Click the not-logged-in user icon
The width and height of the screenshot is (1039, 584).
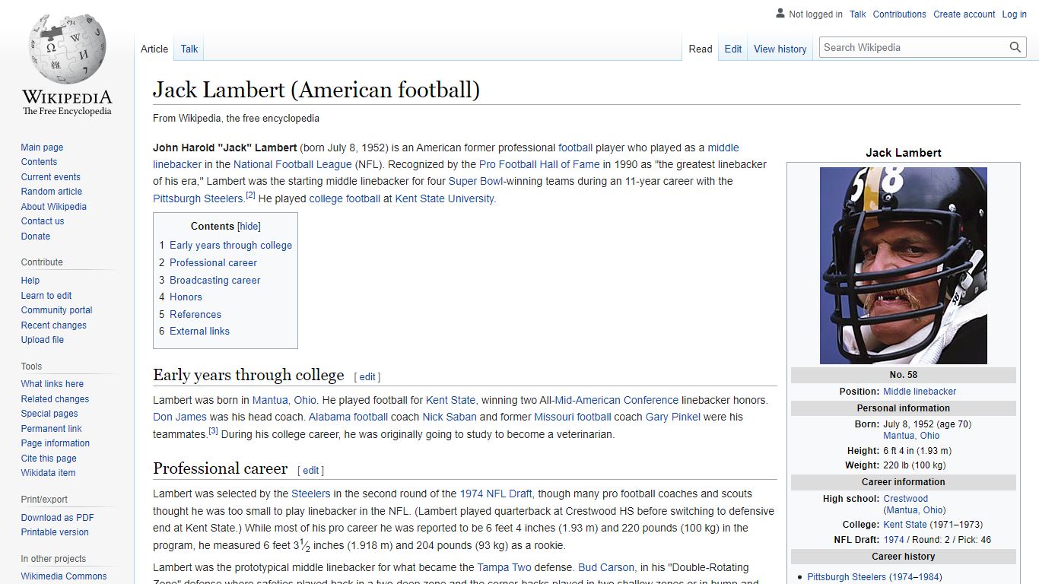pos(780,14)
